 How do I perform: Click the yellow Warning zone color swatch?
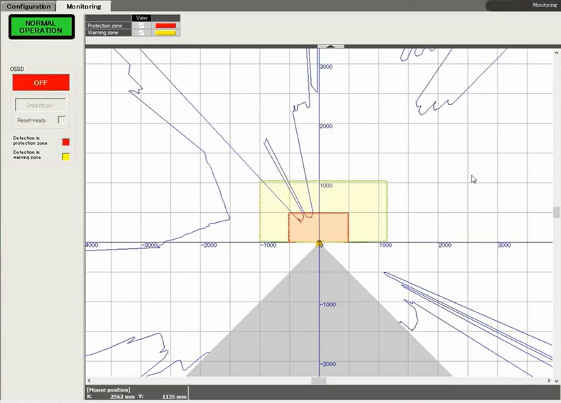coord(165,33)
